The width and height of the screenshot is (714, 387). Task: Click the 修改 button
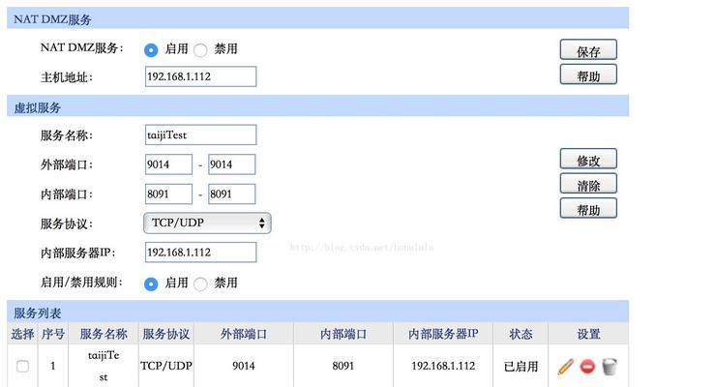[x=588, y=159]
